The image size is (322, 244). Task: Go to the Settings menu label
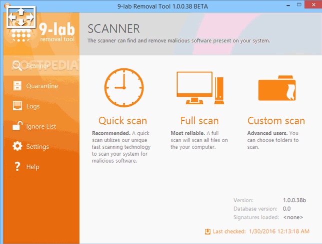pyautogui.click(x=37, y=147)
